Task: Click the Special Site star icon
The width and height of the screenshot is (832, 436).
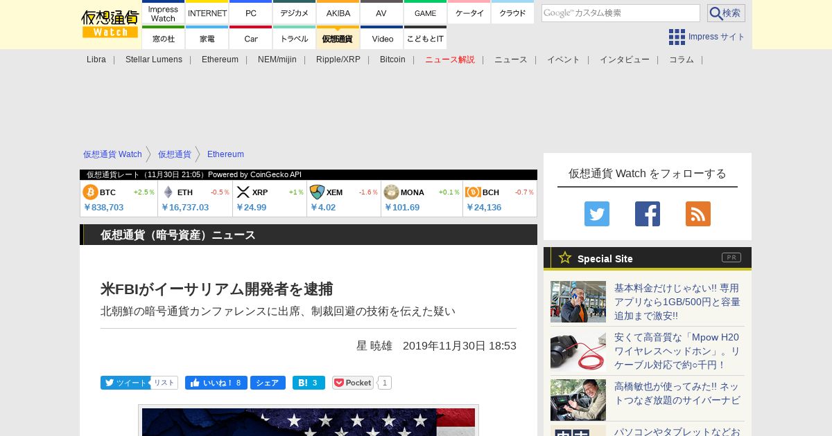Action: pyautogui.click(x=565, y=257)
